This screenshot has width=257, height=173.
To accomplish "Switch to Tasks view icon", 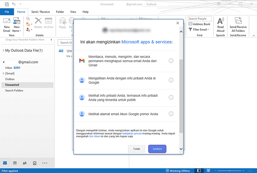I will point(35,163).
